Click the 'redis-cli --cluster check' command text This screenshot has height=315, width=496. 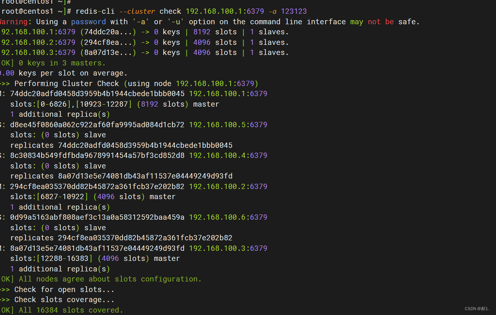click(x=129, y=11)
